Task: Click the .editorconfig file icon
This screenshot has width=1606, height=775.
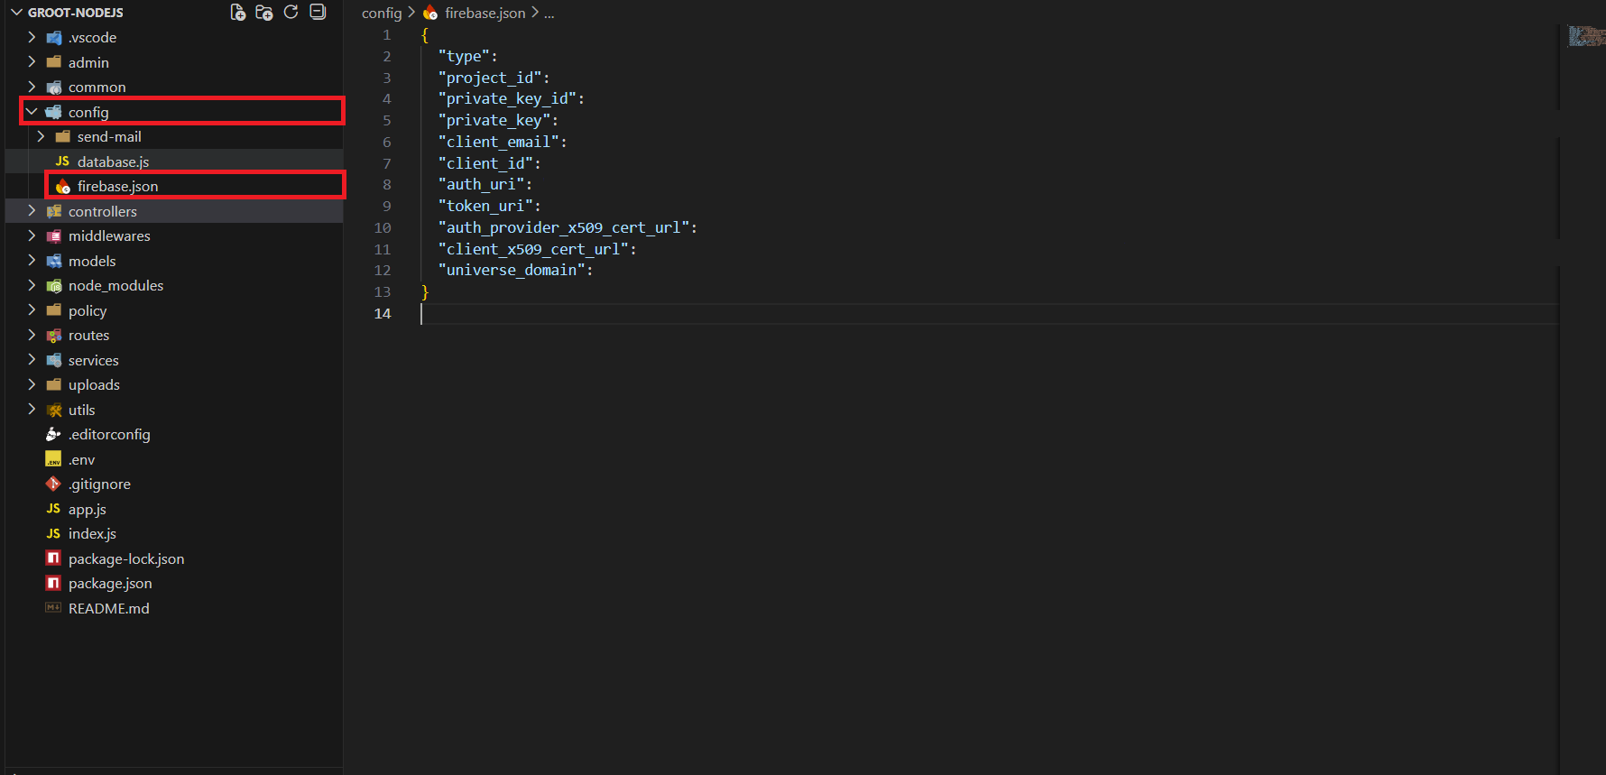Action: [53, 435]
